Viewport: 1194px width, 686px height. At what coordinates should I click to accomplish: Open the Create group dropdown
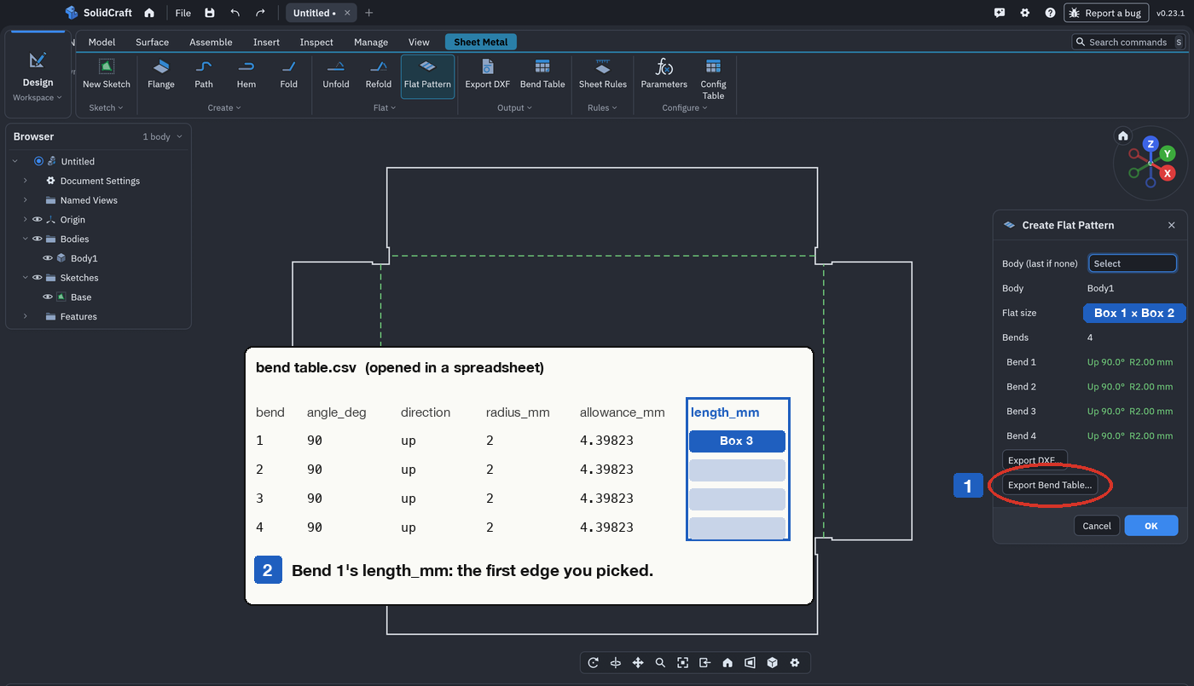pyautogui.click(x=224, y=107)
